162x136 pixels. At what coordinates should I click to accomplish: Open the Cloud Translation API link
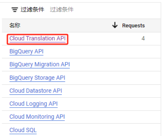coord(37,39)
